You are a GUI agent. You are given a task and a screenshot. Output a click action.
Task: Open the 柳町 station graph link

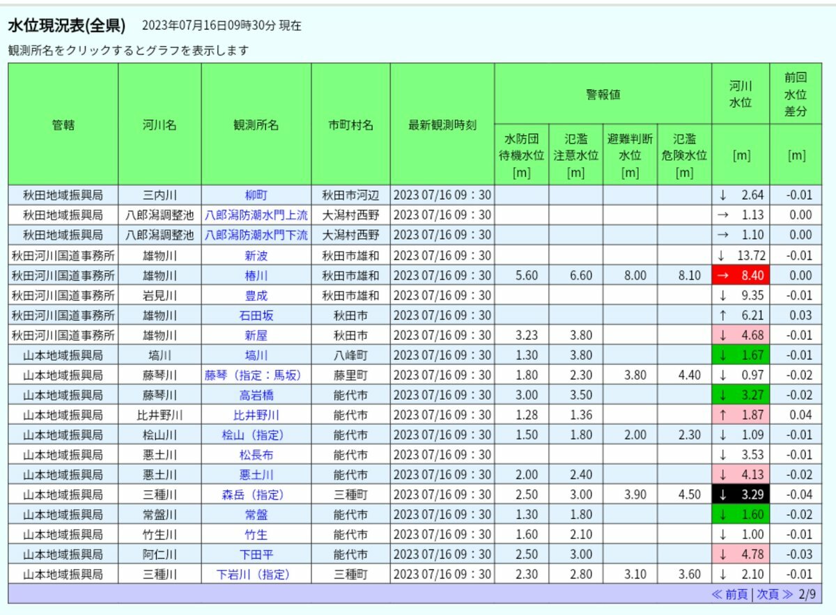(256, 195)
